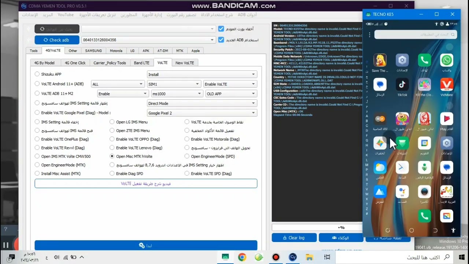The height and width of the screenshot is (264, 469).
Task: Click the 'الوكلاء' agents button
Action: pos(341,238)
